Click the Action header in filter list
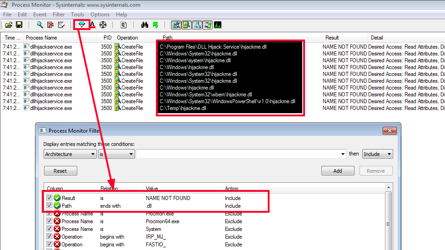 pos(231,189)
